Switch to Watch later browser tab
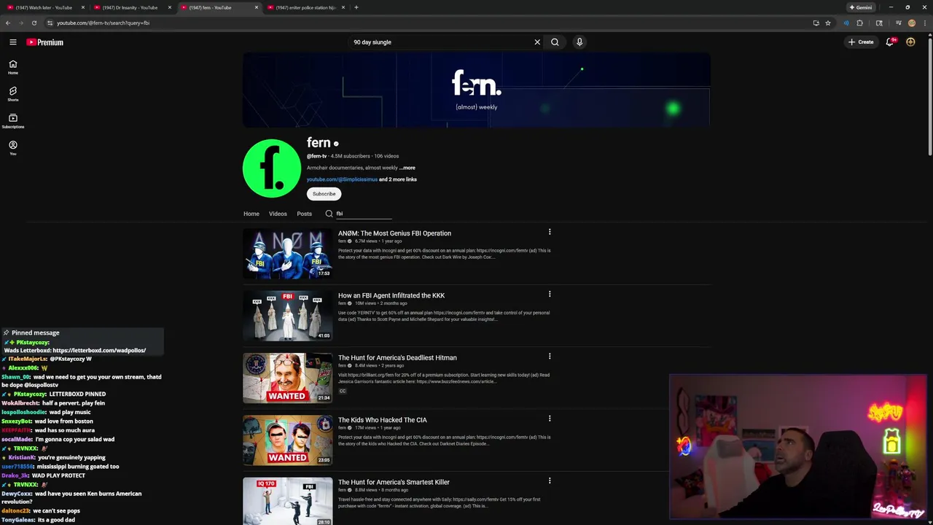This screenshot has width=933, height=525. pos(44,7)
